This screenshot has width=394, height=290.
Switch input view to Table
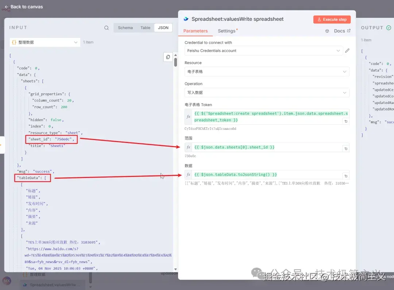click(x=145, y=28)
